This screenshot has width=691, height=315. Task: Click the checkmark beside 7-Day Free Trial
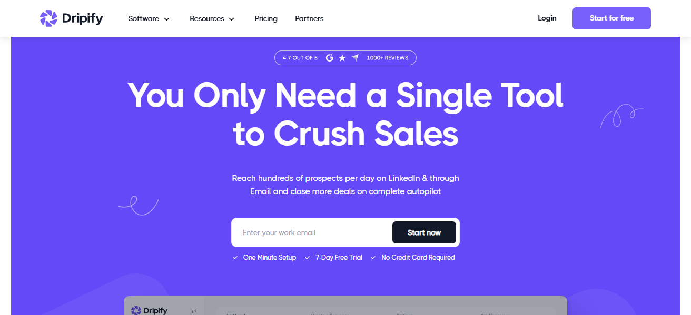point(307,258)
